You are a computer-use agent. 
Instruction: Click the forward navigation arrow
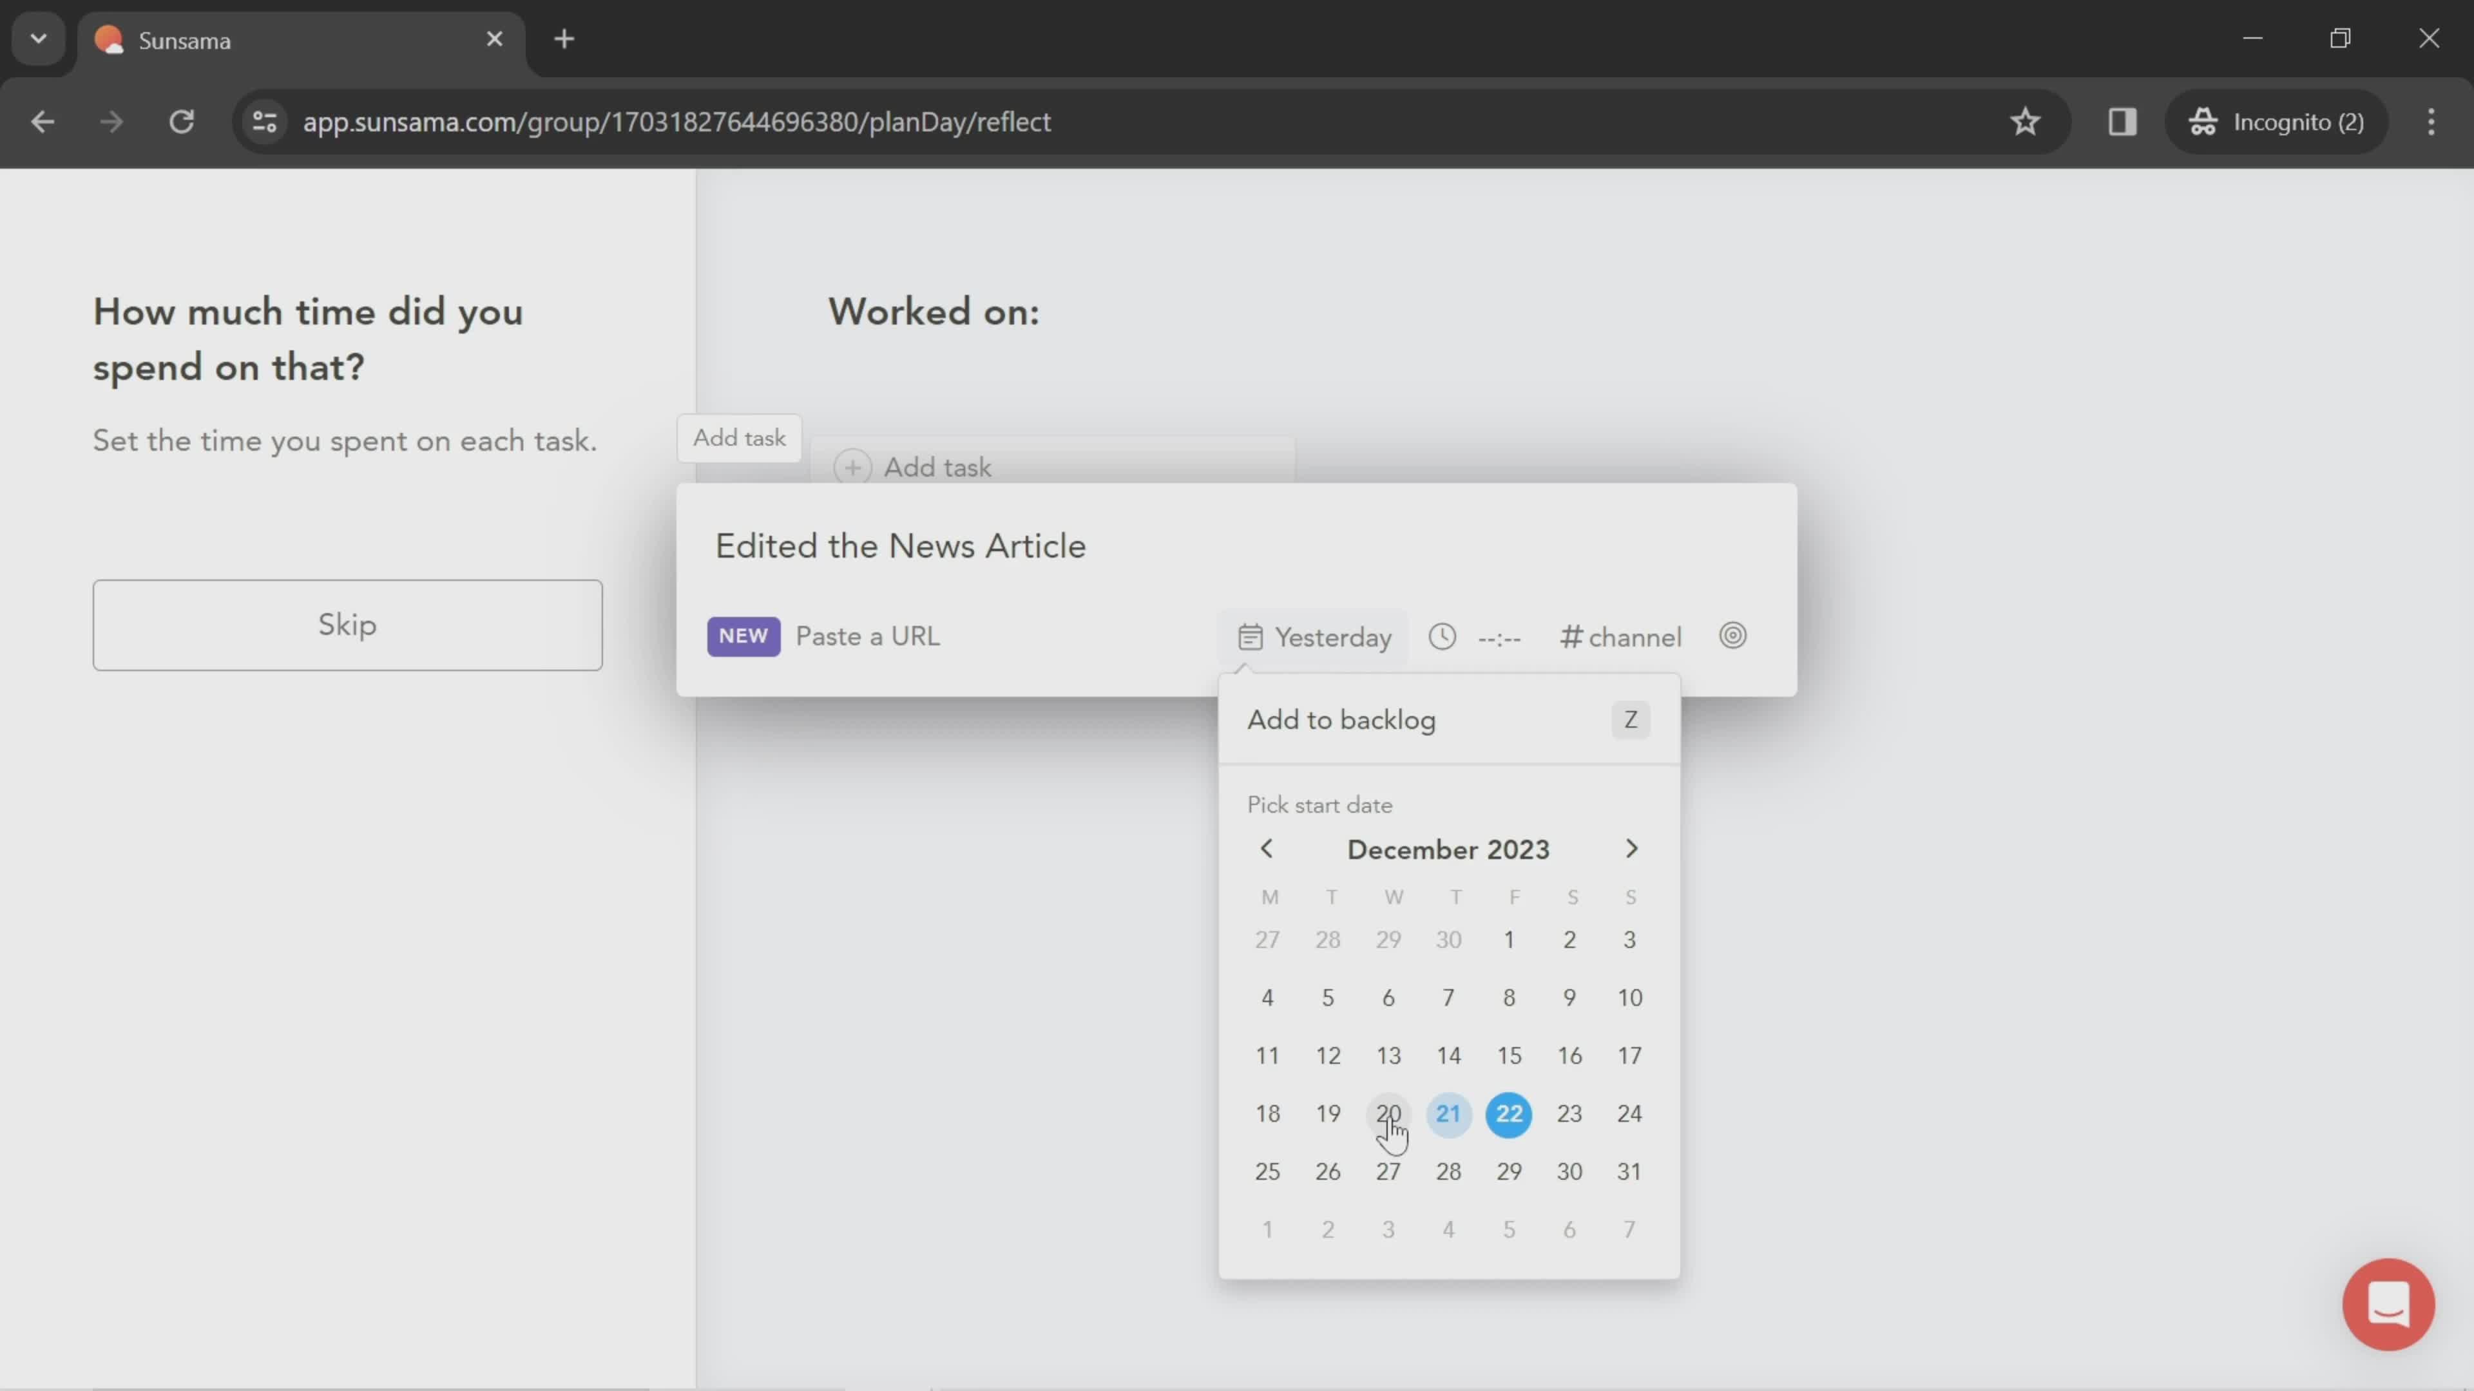click(111, 122)
